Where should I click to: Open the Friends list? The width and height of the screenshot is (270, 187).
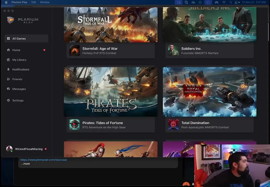(26, 79)
